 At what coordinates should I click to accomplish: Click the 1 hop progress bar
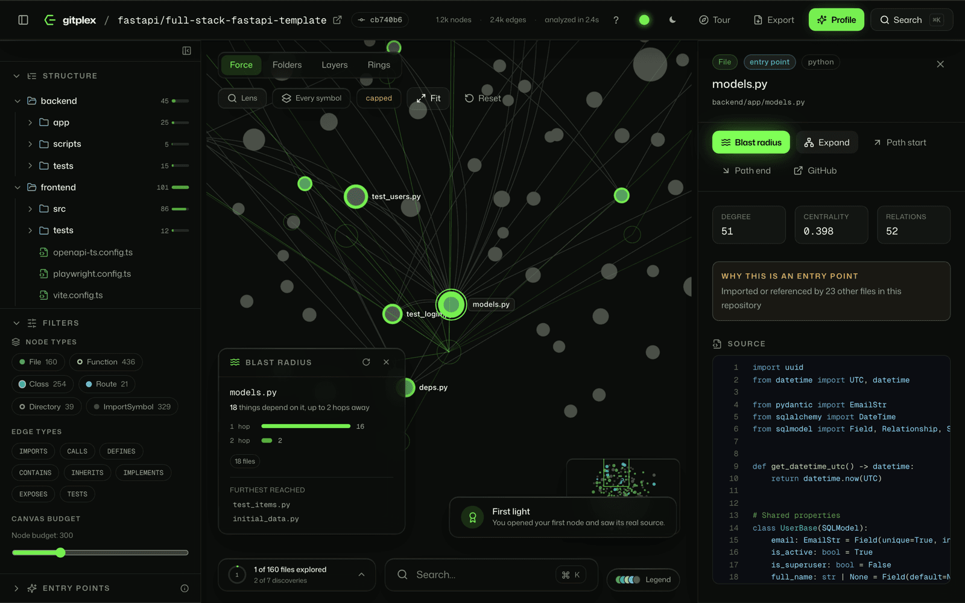point(306,426)
